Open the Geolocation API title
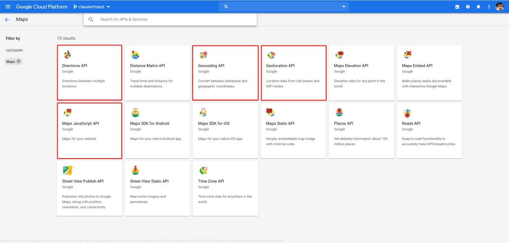Screen dimensions: 509x243 coord(280,66)
